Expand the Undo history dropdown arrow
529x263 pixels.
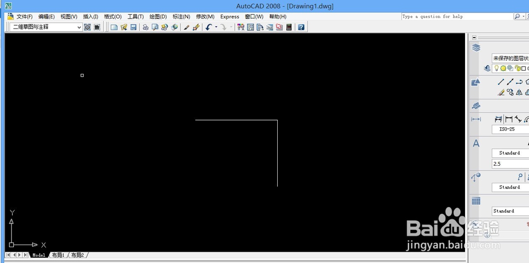[x=216, y=27]
